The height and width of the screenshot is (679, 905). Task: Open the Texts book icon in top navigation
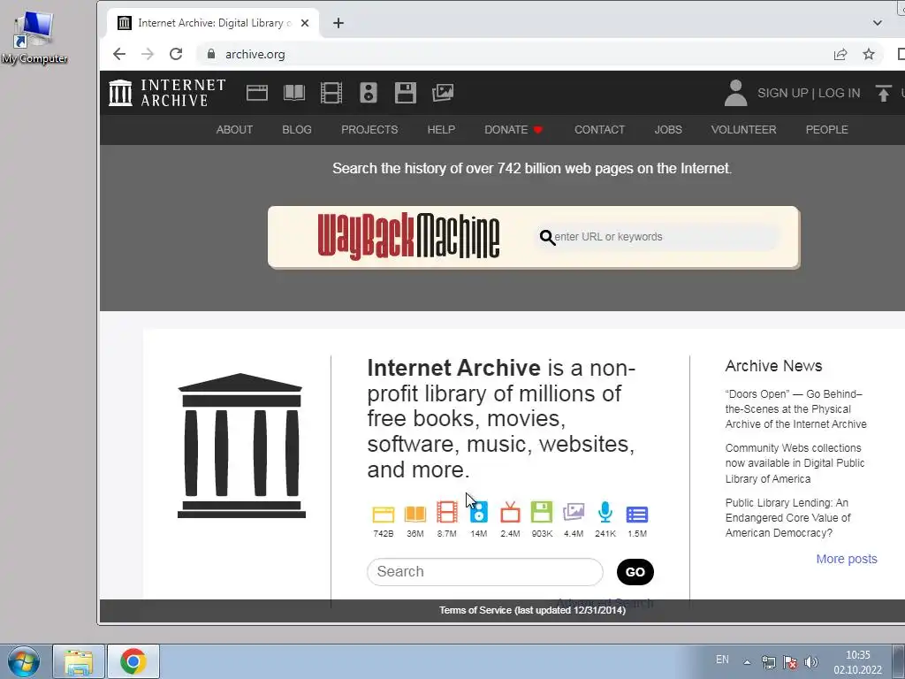294,93
